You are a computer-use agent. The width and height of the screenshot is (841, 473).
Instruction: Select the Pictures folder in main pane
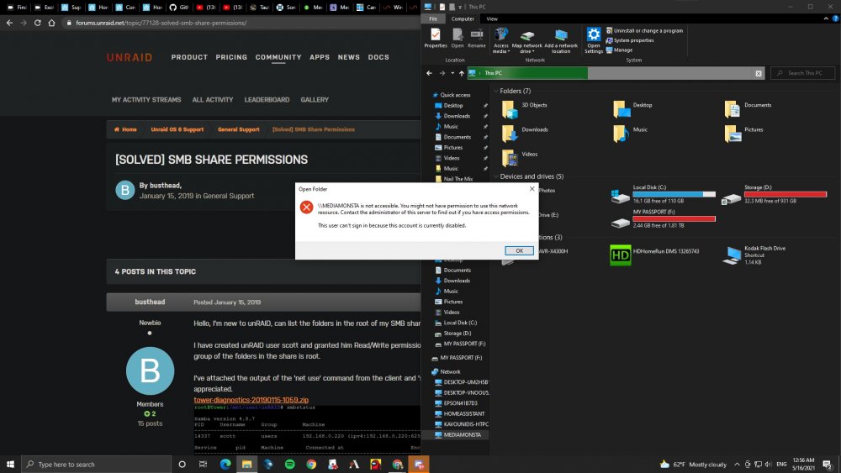pos(743,134)
